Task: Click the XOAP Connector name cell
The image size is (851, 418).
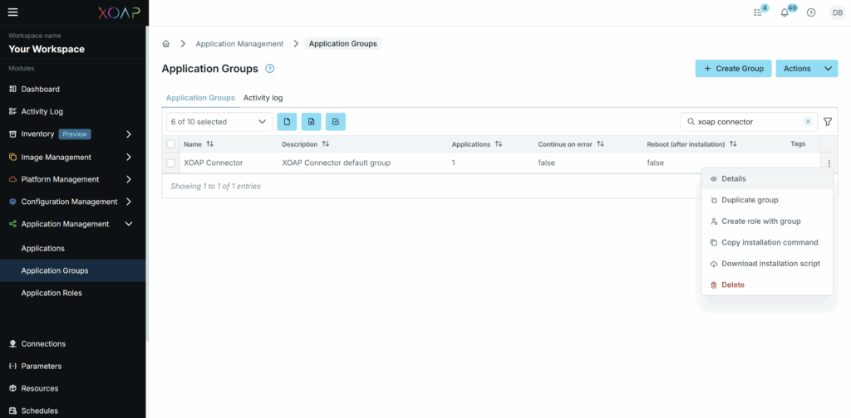Action: coord(214,163)
